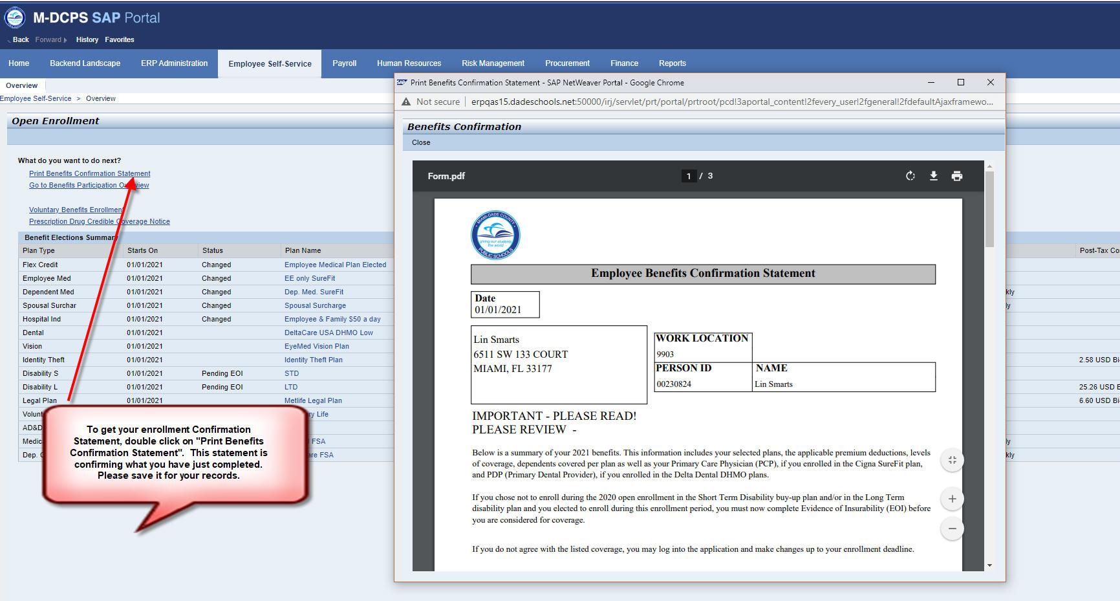This screenshot has width=1120, height=601.
Task: Click the SAP favicon in popup title bar
Action: [x=402, y=83]
